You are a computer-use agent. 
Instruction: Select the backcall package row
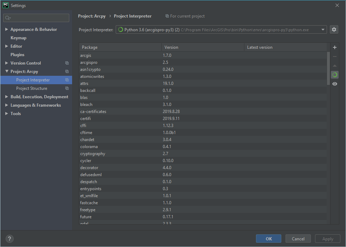[x=203, y=91]
